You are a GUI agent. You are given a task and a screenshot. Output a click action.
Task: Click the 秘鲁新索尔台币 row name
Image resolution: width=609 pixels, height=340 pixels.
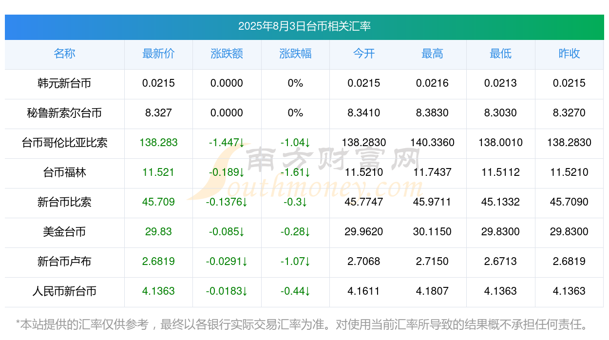coord(64,113)
